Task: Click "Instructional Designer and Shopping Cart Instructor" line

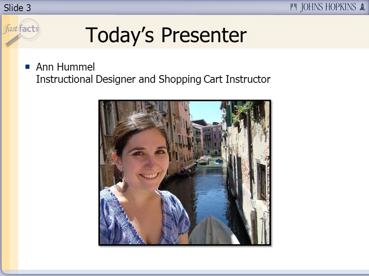Action: [x=153, y=79]
